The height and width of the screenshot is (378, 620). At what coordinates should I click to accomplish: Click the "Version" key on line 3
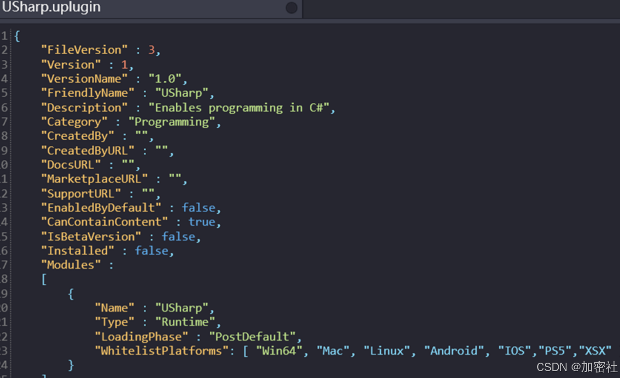tap(71, 65)
